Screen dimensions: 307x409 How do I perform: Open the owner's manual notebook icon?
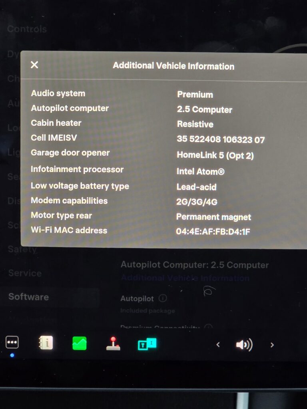point(46,342)
